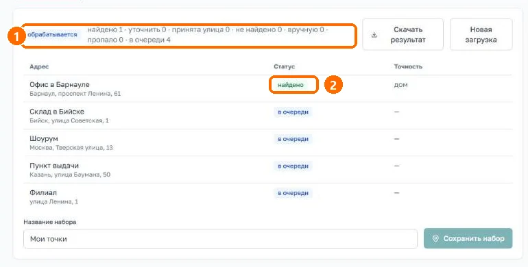
Task: Click the дом accuracy value
Action: (x=400, y=85)
